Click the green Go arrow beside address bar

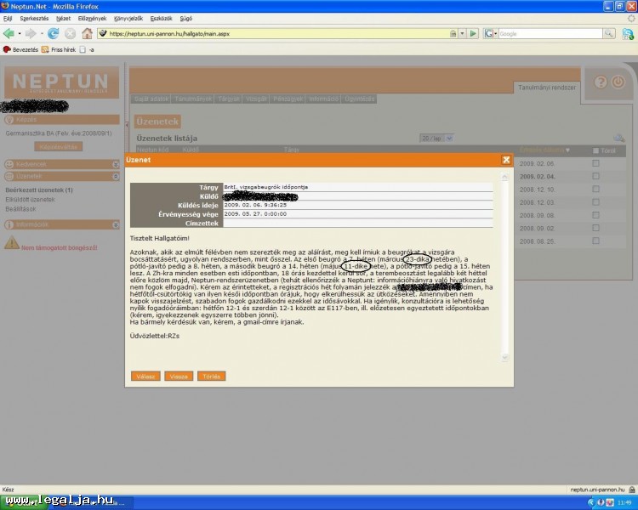pyautogui.click(x=474, y=33)
